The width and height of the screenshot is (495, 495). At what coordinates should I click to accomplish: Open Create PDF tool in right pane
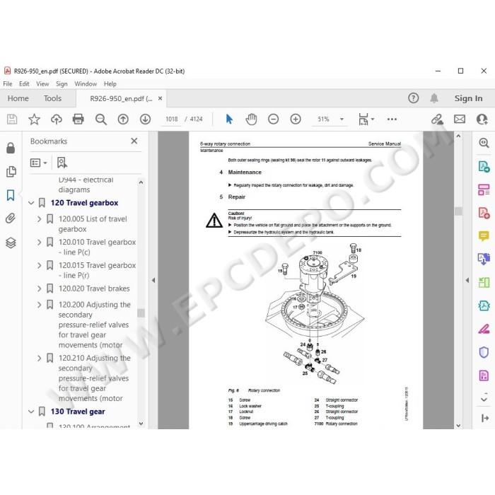(x=484, y=213)
